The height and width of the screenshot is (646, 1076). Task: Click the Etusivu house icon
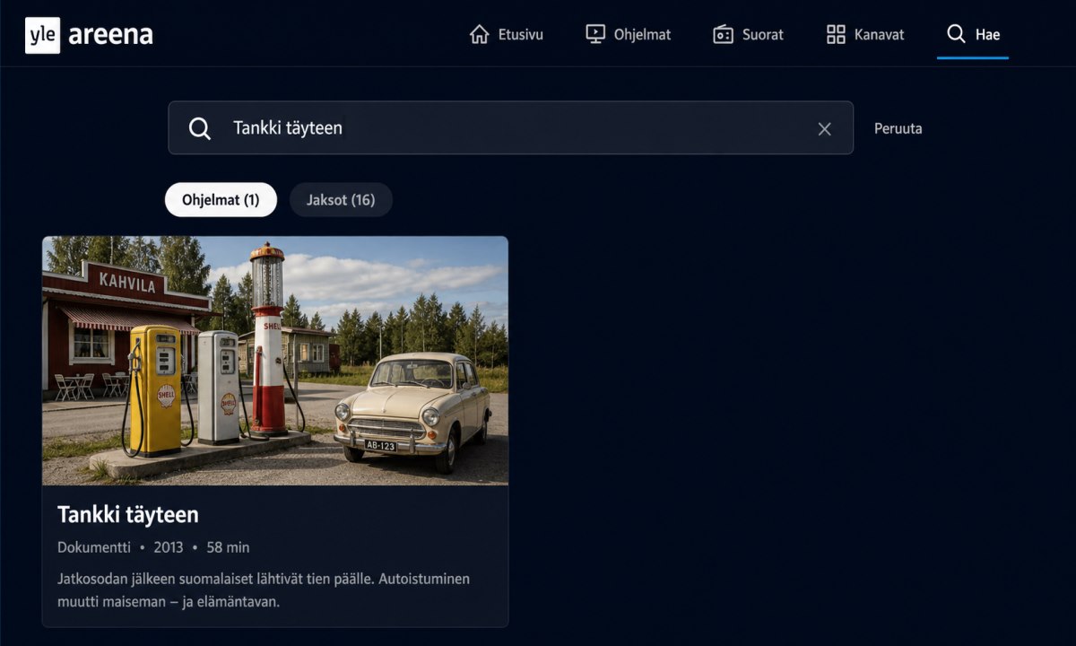480,34
